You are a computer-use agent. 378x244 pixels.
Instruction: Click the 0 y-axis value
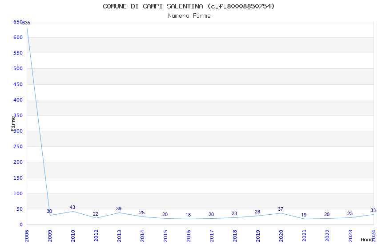click(21, 224)
